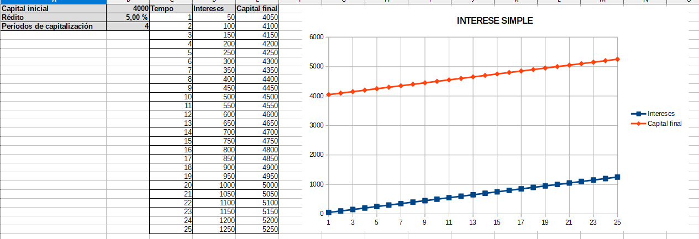
Task: Select the 'Tempo' column header cell
Action: point(171,9)
